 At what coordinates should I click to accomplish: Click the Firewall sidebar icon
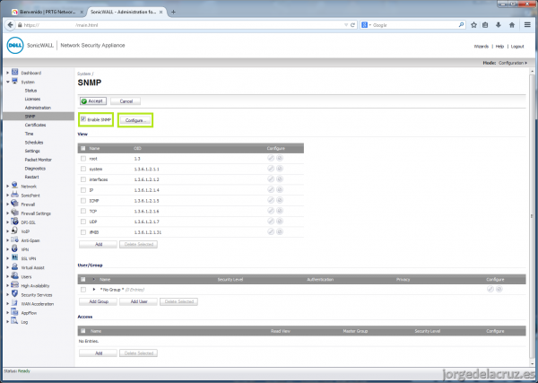14,204
